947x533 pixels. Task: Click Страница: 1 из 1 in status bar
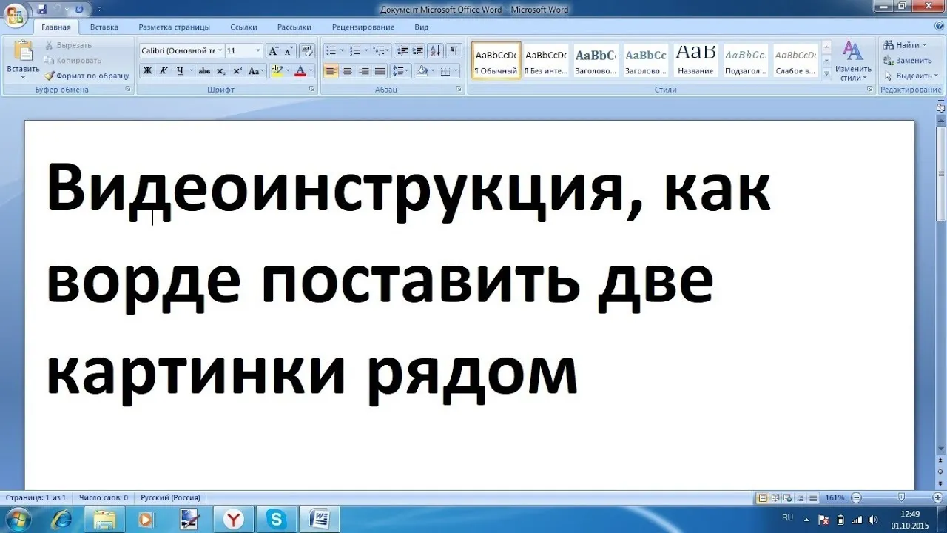[36, 497]
